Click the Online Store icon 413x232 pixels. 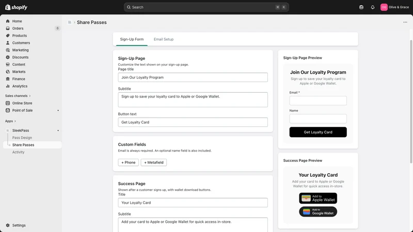coord(8,103)
